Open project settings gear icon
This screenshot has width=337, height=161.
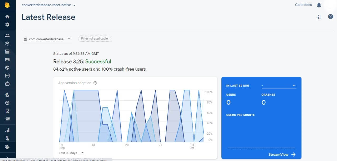(x=7, y=25)
